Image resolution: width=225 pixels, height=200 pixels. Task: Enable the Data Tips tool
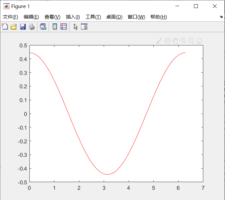pos(167,41)
